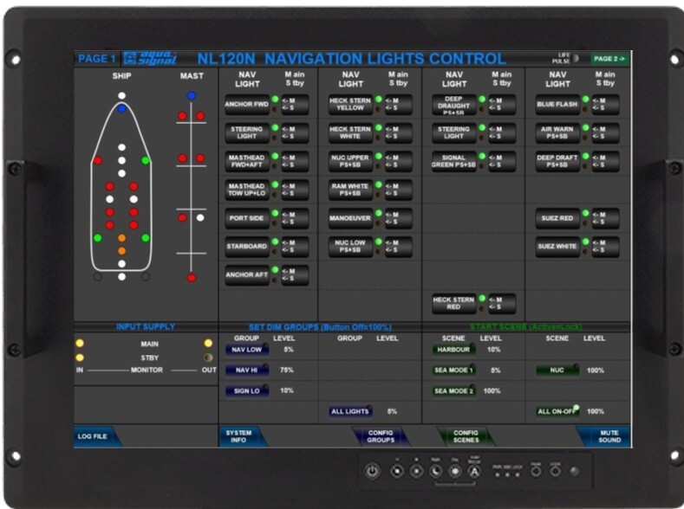Image resolution: width=684 pixels, height=509 pixels.
Task: Enable the NAV LOW dim group
Action: pyautogui.click(x=247, y=349)
